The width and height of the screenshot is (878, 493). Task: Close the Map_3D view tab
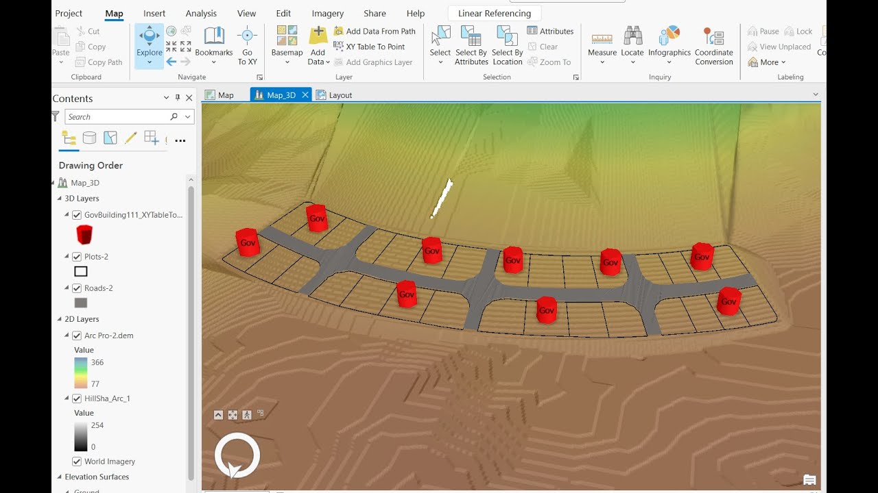(x=305, y=94)
